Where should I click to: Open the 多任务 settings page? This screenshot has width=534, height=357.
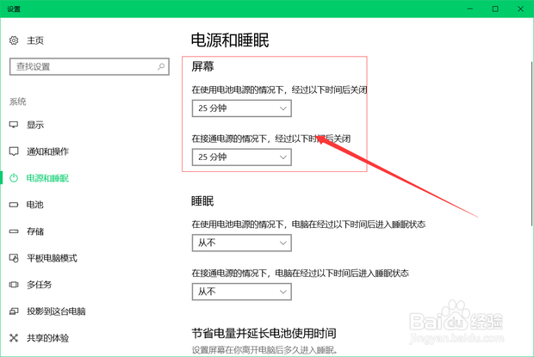point(40,285)
